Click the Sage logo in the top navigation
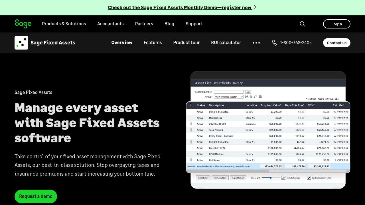This screenshot has width=365, height=205. tap(23, 24)
